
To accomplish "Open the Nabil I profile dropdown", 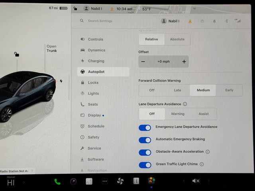I will [x=170, y=21].
